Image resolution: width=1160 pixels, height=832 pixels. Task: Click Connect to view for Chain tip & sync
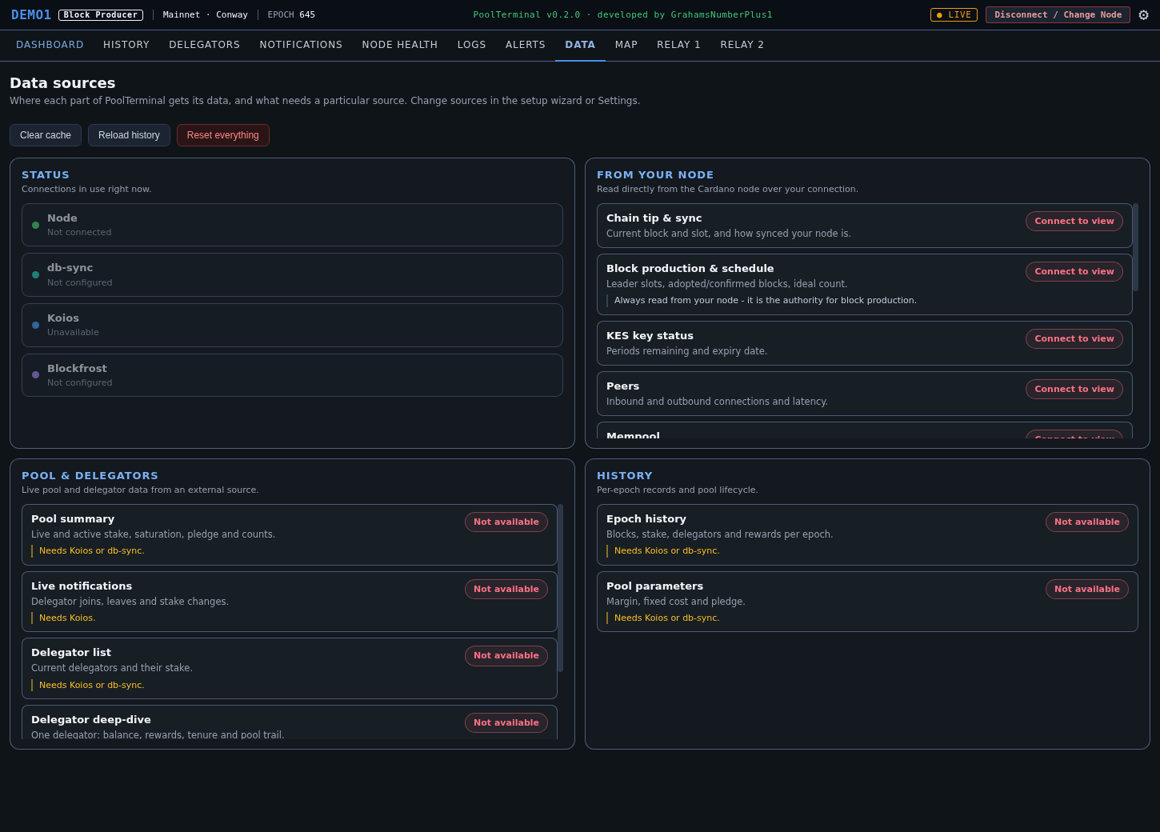(1074, 222)
